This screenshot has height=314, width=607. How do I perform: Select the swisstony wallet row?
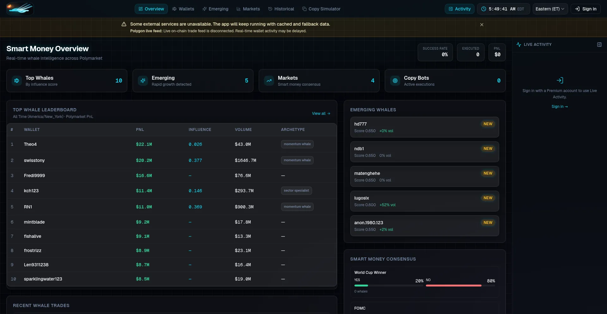[172, 160]
